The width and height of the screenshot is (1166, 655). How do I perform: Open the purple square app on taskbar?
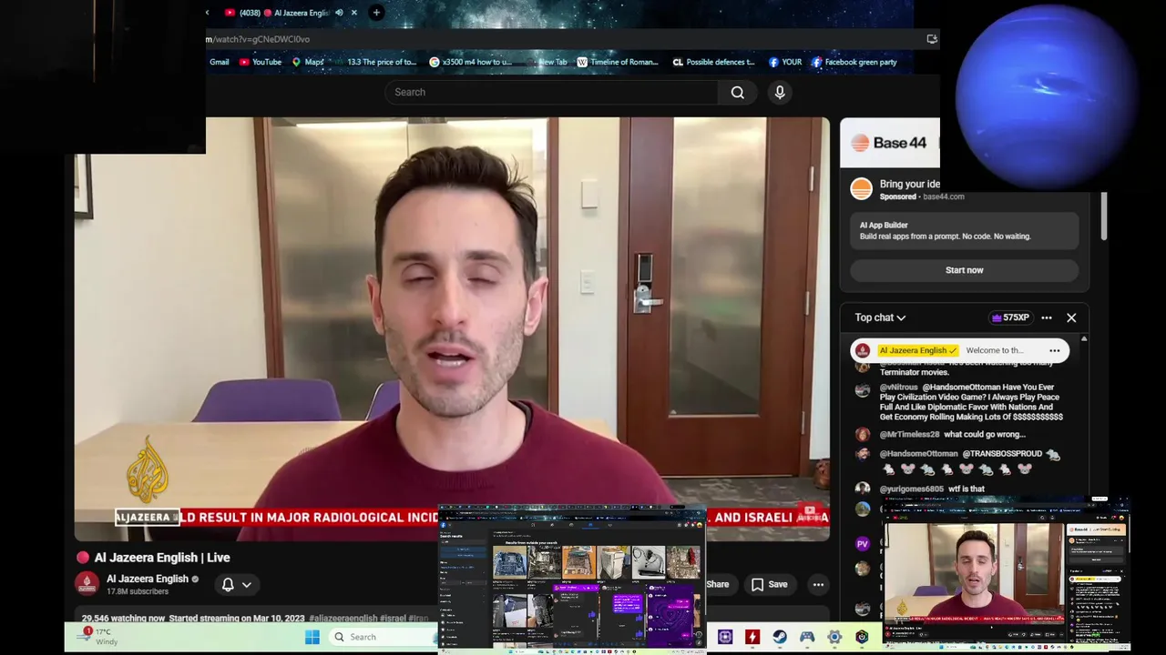[725, 637]
